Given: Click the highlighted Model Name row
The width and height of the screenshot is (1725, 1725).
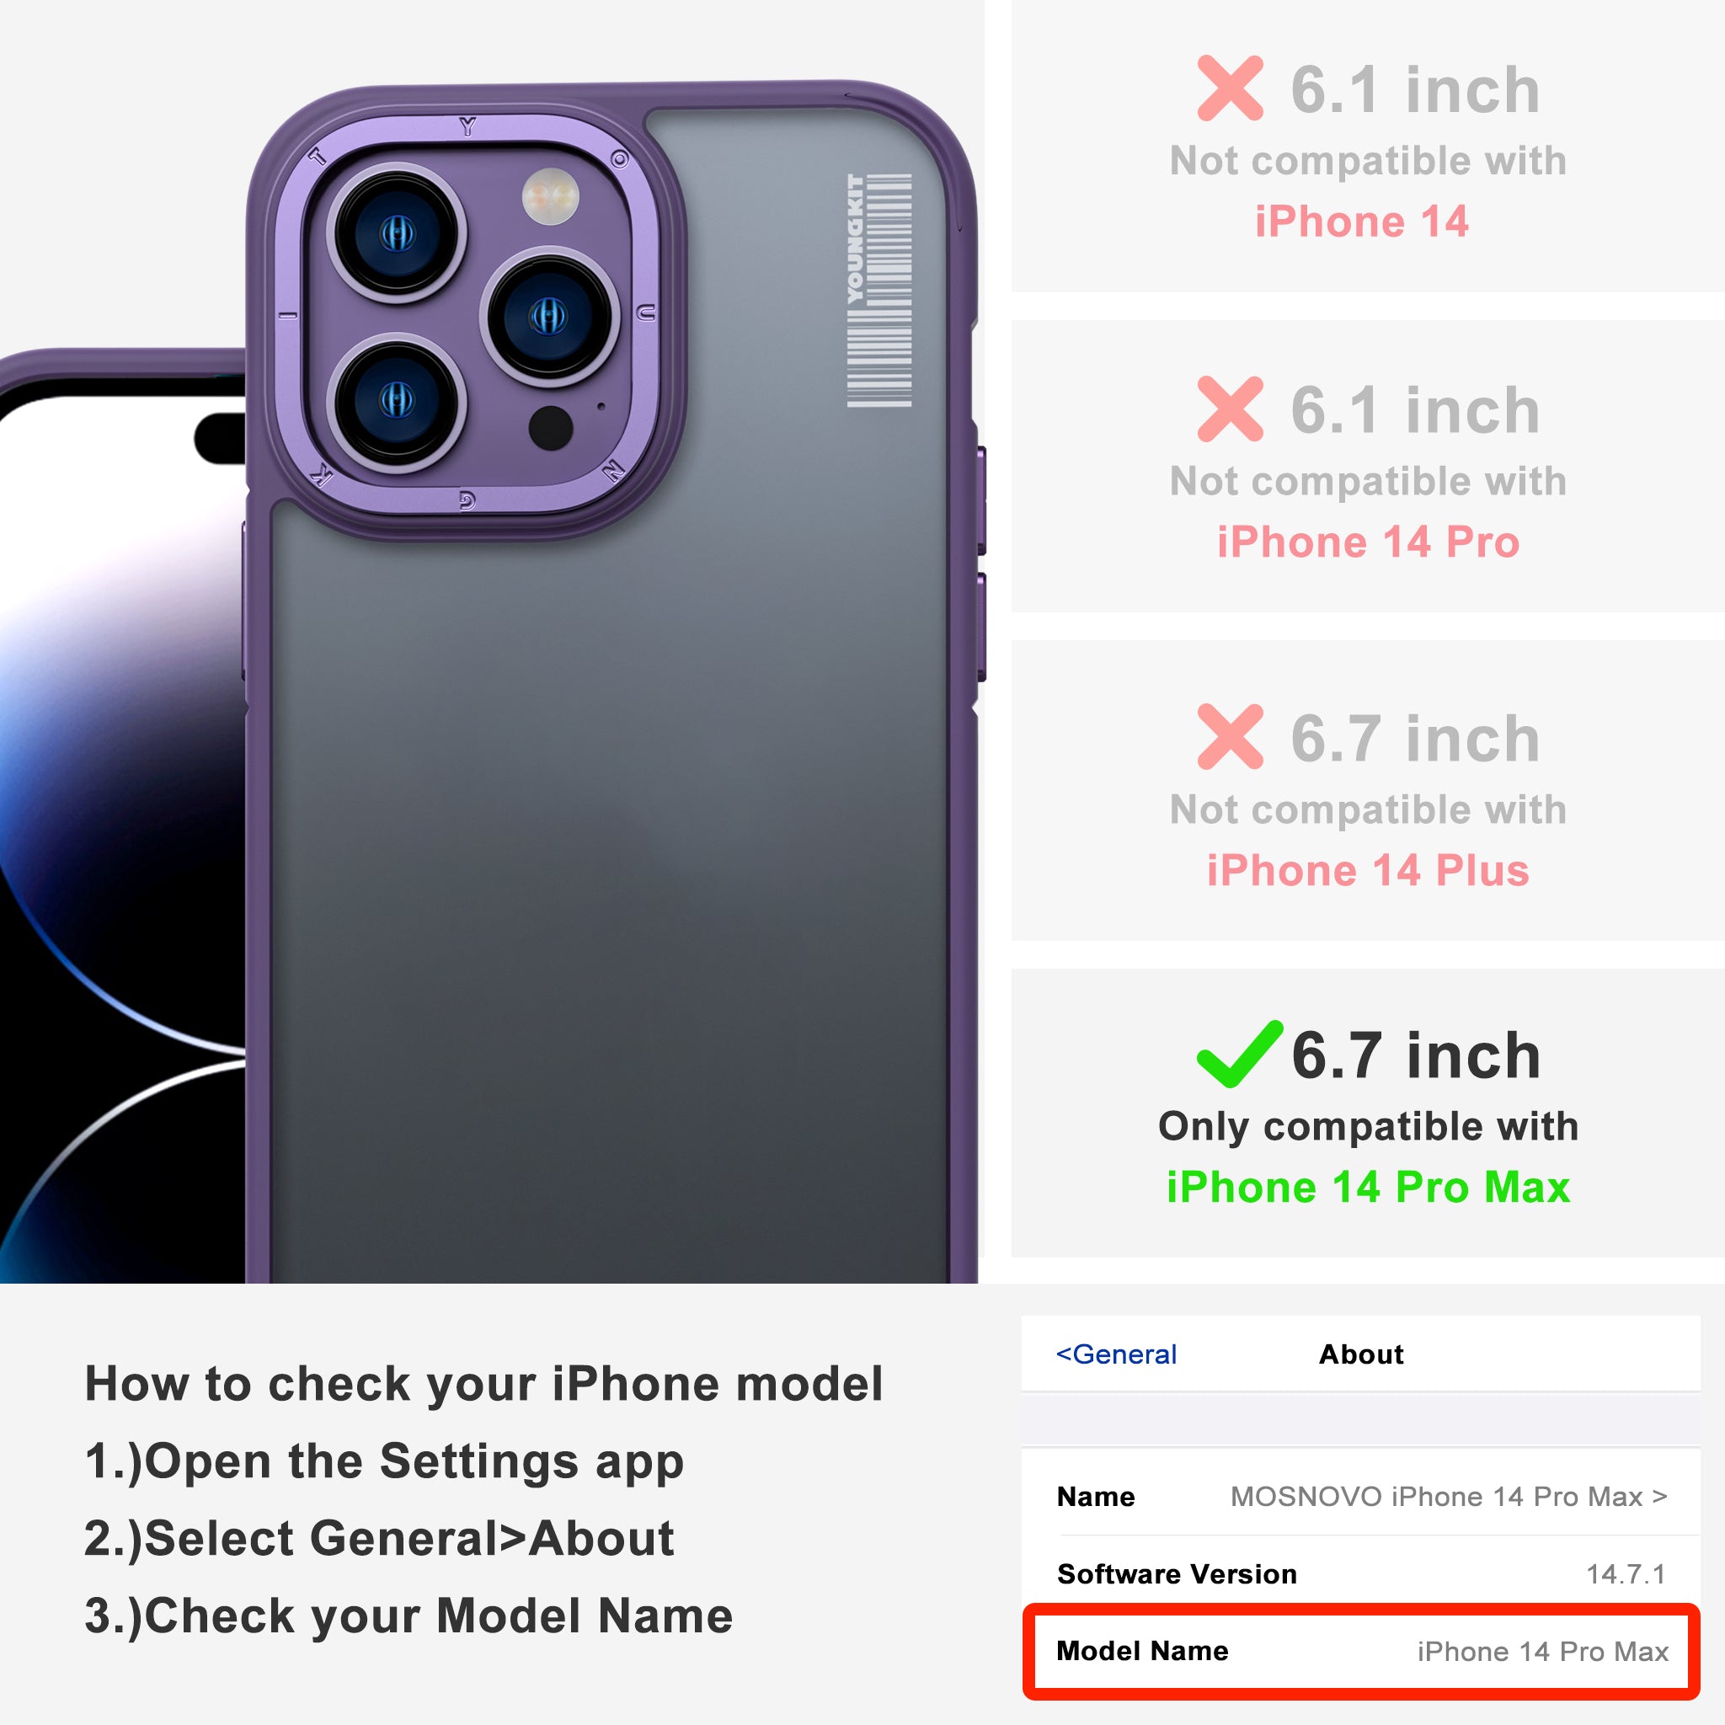Looking at the screenshot, I should click(x=1362, y=1651).
